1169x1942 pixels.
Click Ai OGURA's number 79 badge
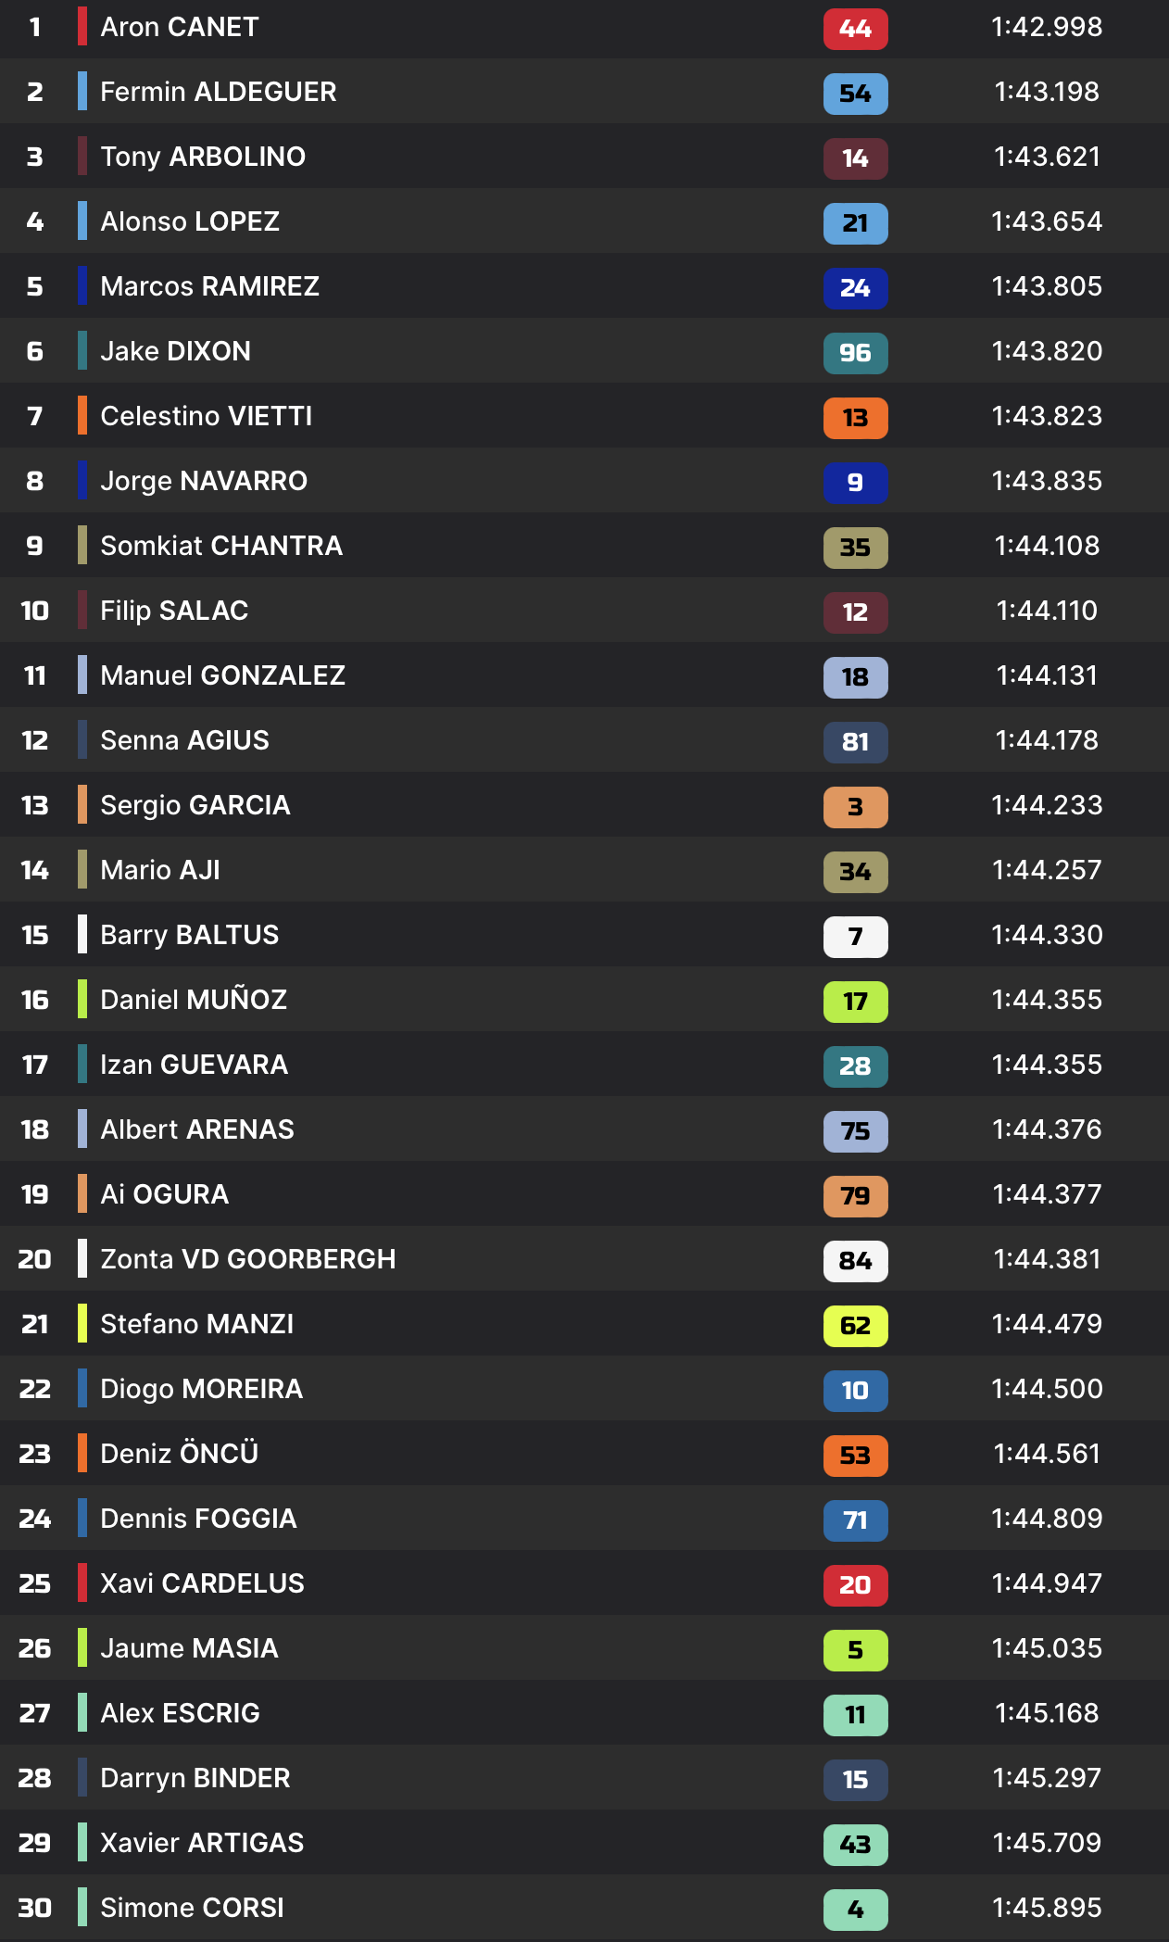855,1196
